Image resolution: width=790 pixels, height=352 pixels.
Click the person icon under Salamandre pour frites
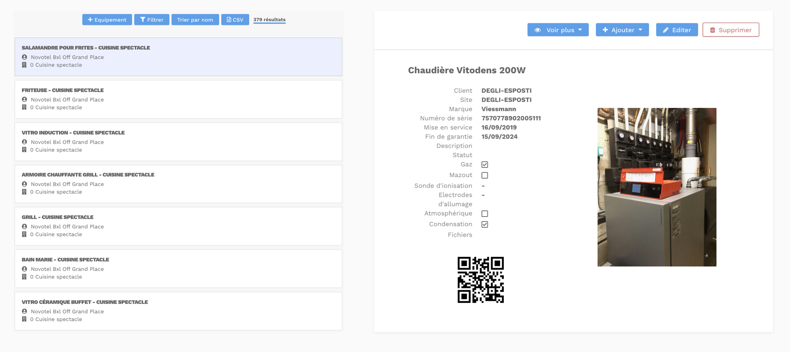click(x=24, y=57)
